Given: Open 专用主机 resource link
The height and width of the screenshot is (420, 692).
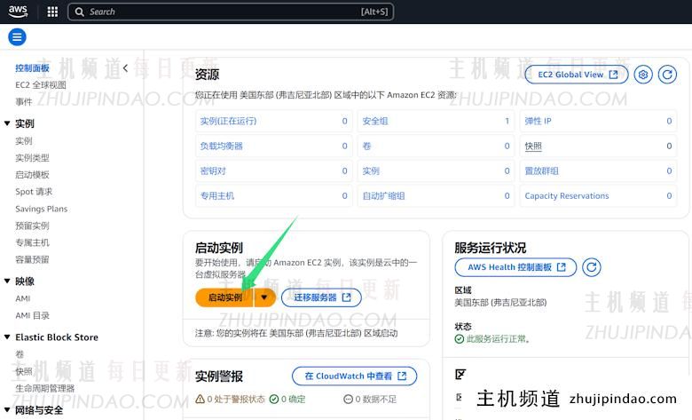Looking at the screenshot, I should tap(217, 195).
